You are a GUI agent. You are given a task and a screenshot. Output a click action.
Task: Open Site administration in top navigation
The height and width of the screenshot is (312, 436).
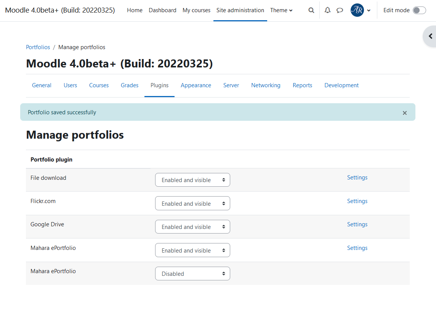(x=240, y=10)
